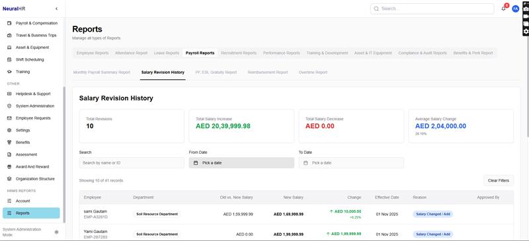Open the Employee Requests menu item
The image size is (529, 241).
click(x=31, y=118)
